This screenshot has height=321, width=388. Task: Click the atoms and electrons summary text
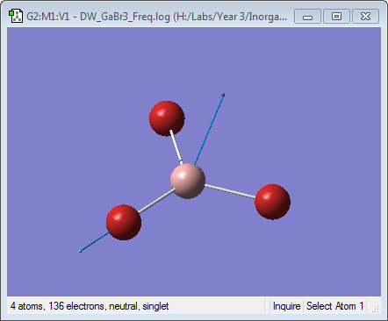tap(90, 306)
